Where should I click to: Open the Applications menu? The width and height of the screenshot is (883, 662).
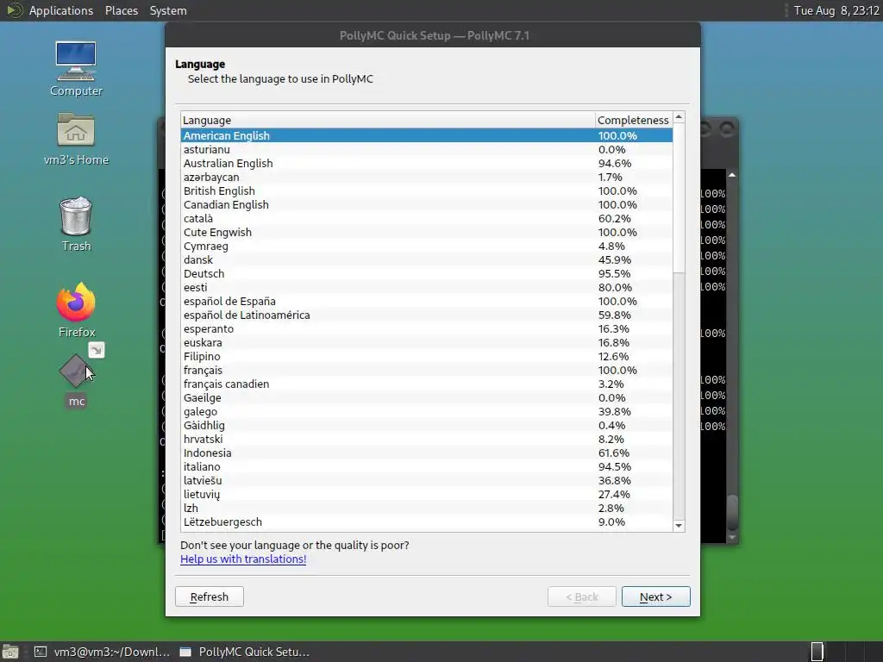(x=61, y=10)
